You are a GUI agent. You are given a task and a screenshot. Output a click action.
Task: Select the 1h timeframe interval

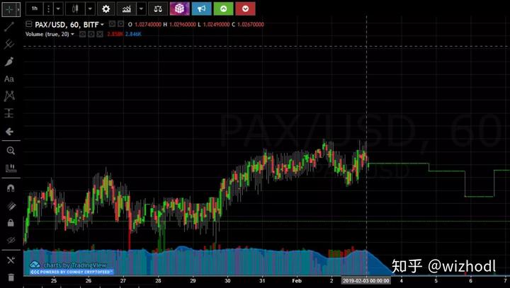pyautogui.click(x=35, y=9)
